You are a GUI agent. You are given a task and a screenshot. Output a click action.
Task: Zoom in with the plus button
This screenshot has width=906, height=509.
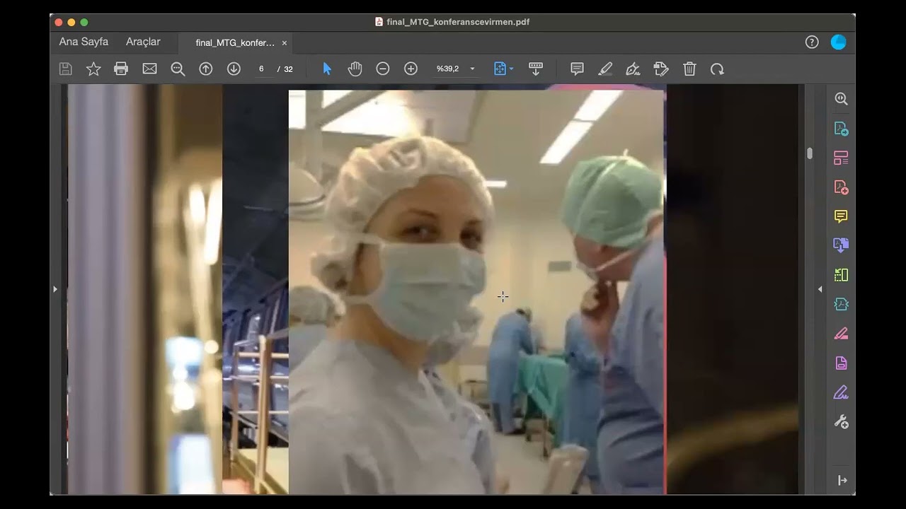tap(411, 69)
